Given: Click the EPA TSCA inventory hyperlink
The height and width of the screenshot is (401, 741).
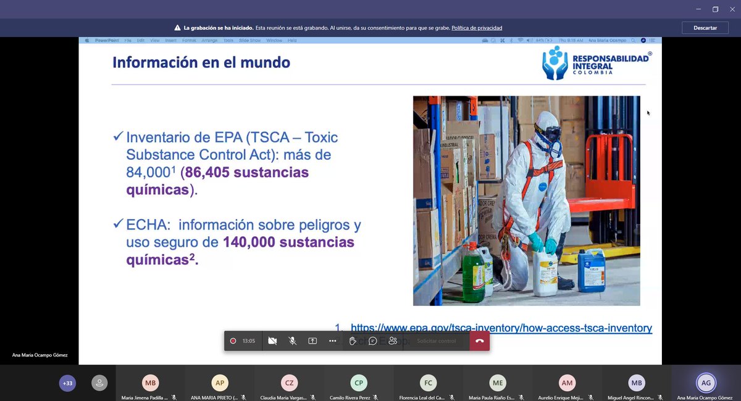Looking at the screenshot, I should click(x=501, y=328).
